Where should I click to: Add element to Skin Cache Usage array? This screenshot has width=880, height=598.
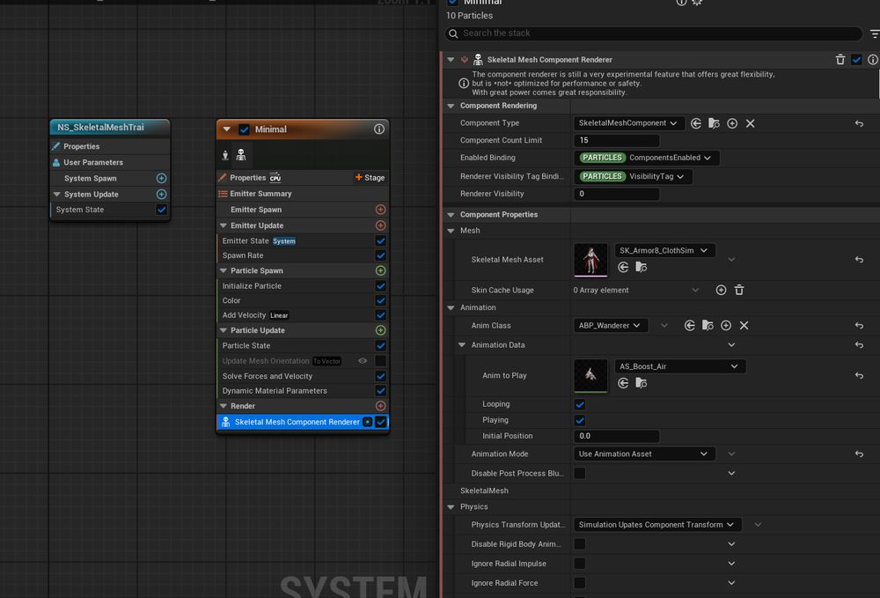point(721,290)
